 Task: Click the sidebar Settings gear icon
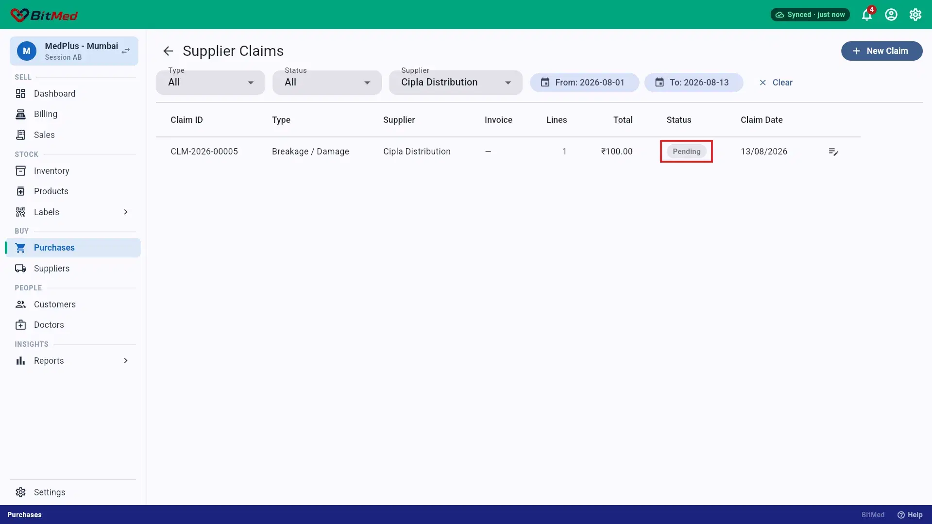20,492
